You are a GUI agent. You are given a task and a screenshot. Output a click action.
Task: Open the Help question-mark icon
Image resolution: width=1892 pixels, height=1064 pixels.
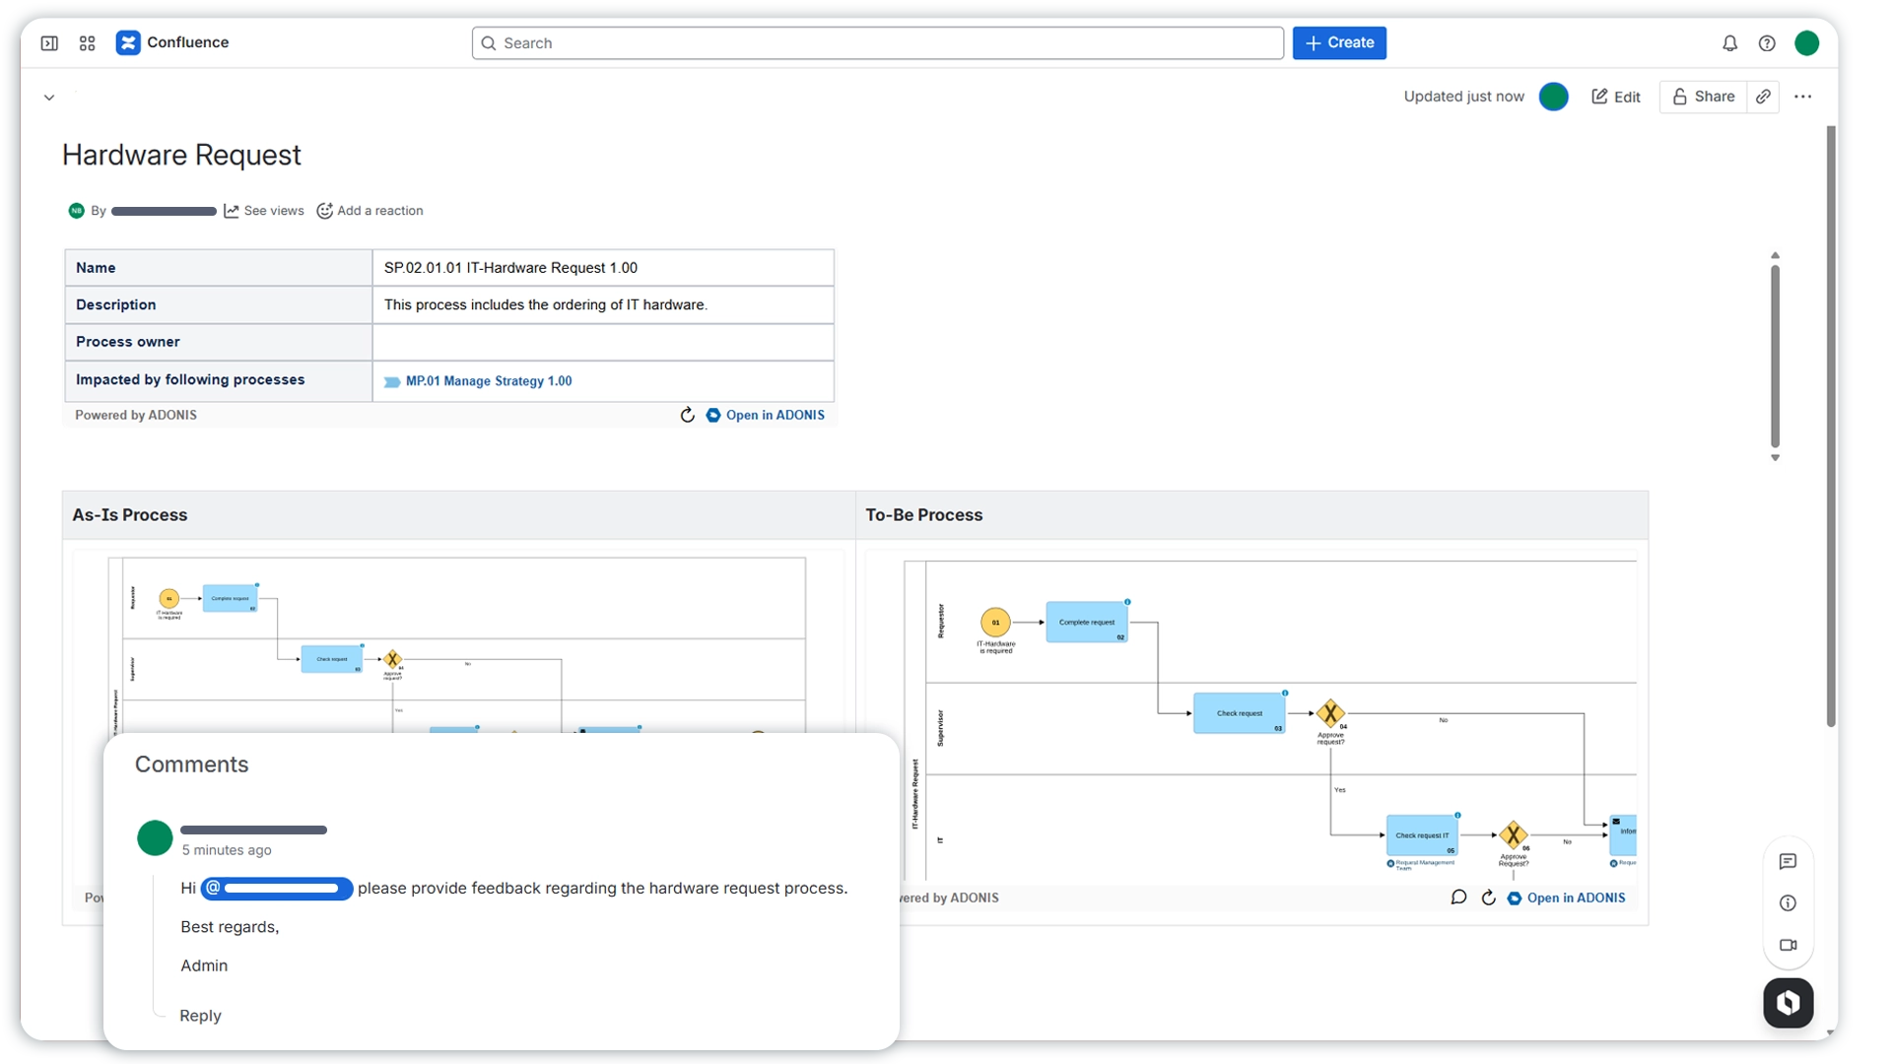click(1767, 43)
